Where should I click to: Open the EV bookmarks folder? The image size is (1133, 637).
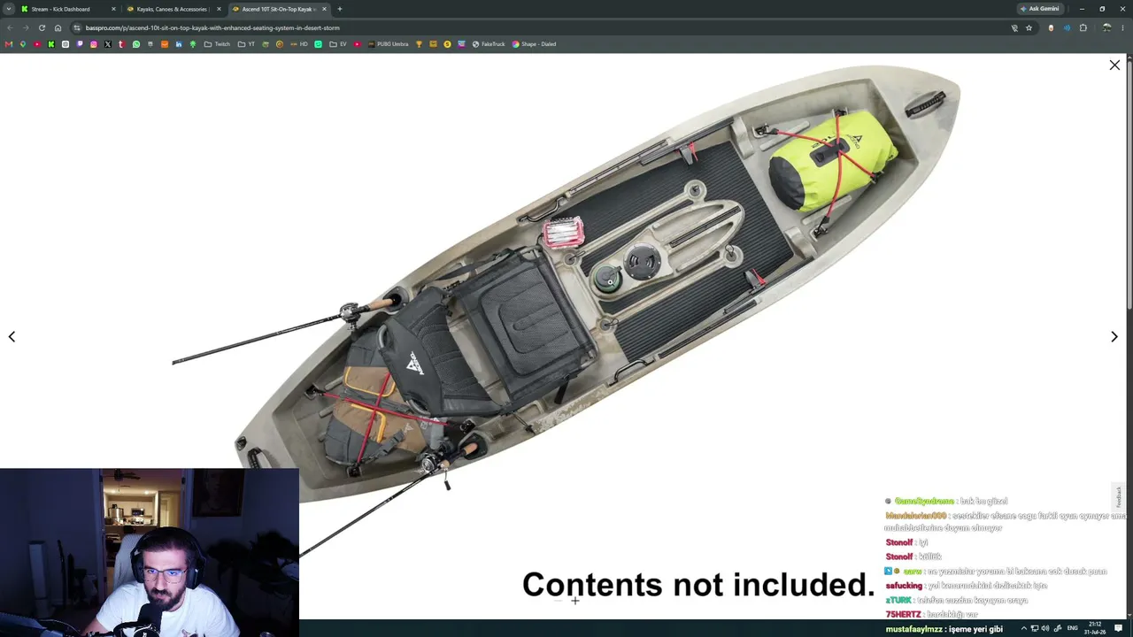[338, 44]
